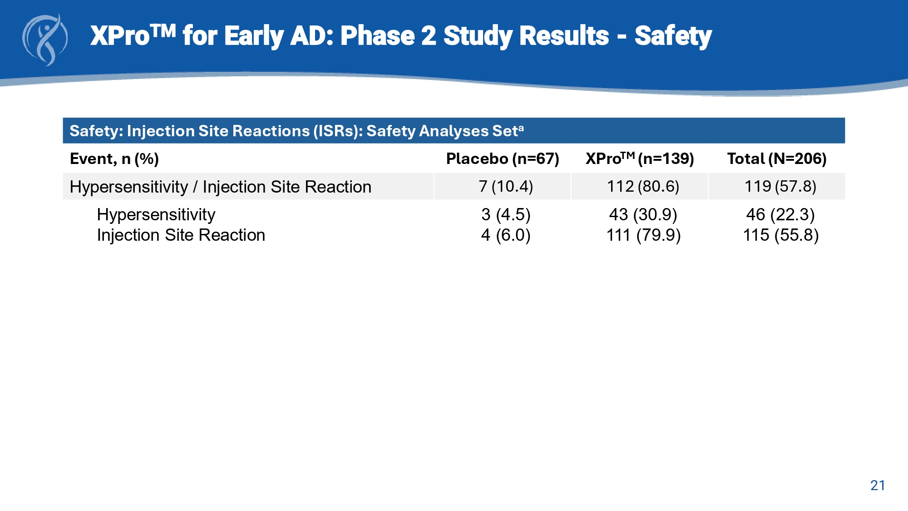The image size is (908, 511).
Task: Click the Placebo (n=67) column header
Action: pos(503,159)
